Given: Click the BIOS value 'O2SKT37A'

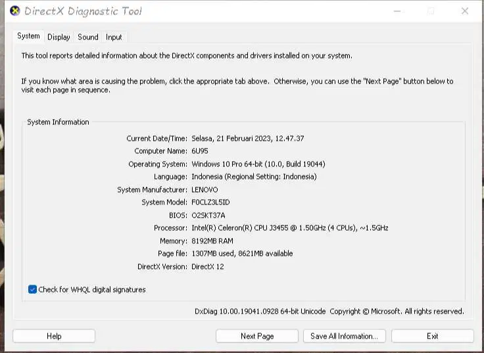Looking at the screenshot, I should 208,216.
